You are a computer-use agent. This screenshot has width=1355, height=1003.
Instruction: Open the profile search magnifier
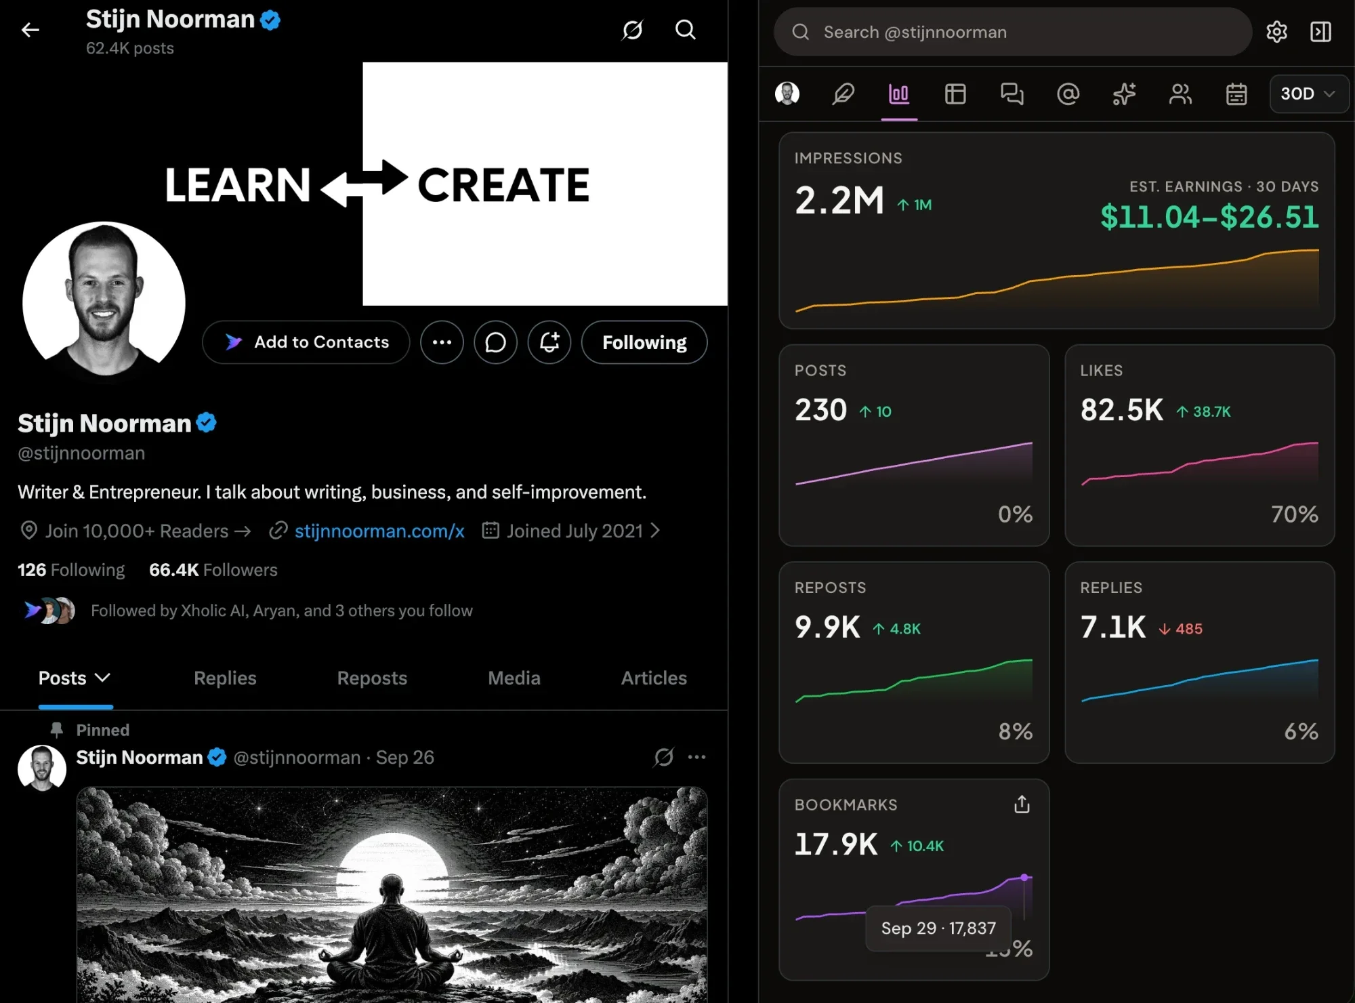(x=686, y=30)
